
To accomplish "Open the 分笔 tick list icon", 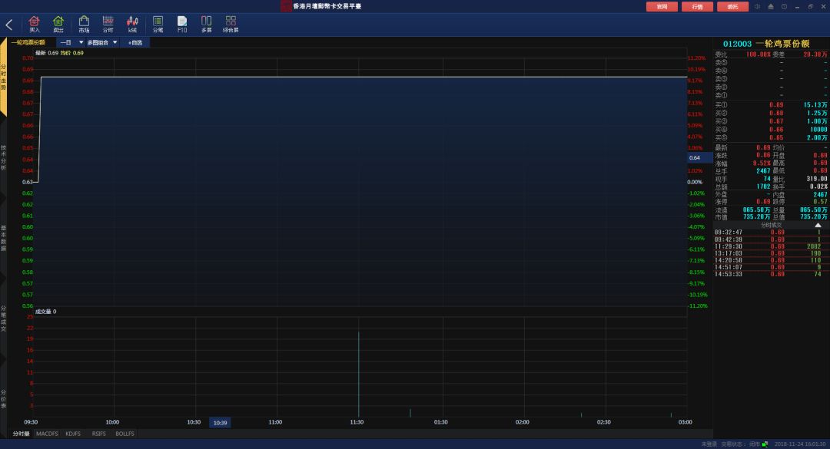I will tap(158, 25).
